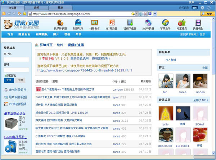Go to the browser home page icon
The image size is (216, 160).
(x=19, y=13)
